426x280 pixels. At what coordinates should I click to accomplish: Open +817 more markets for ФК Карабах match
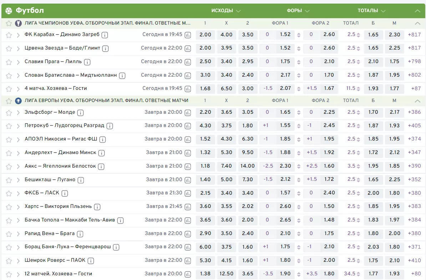tap(414, 35)
